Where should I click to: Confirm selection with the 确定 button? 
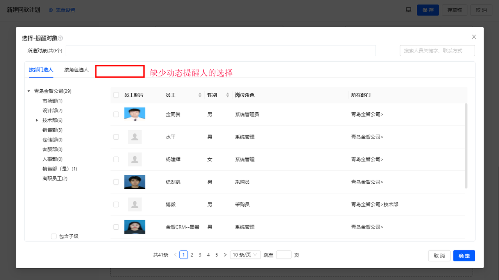(464, 255)
